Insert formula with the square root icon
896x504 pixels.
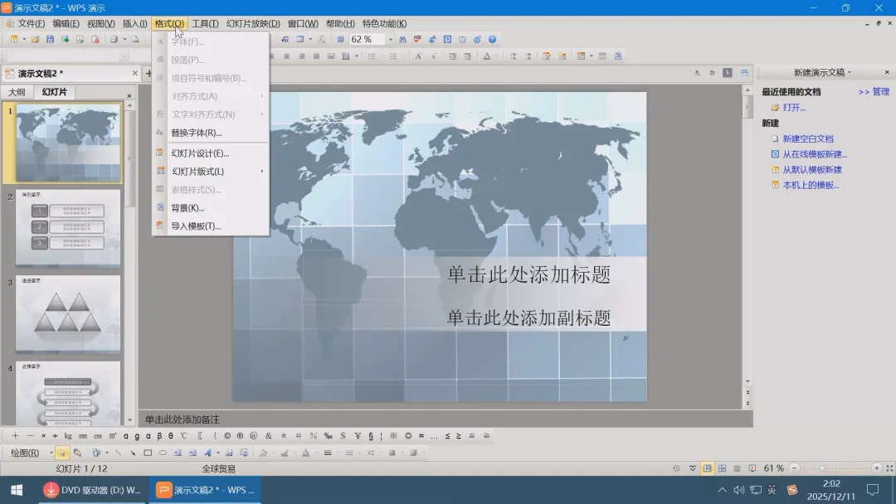pos(285,40)
